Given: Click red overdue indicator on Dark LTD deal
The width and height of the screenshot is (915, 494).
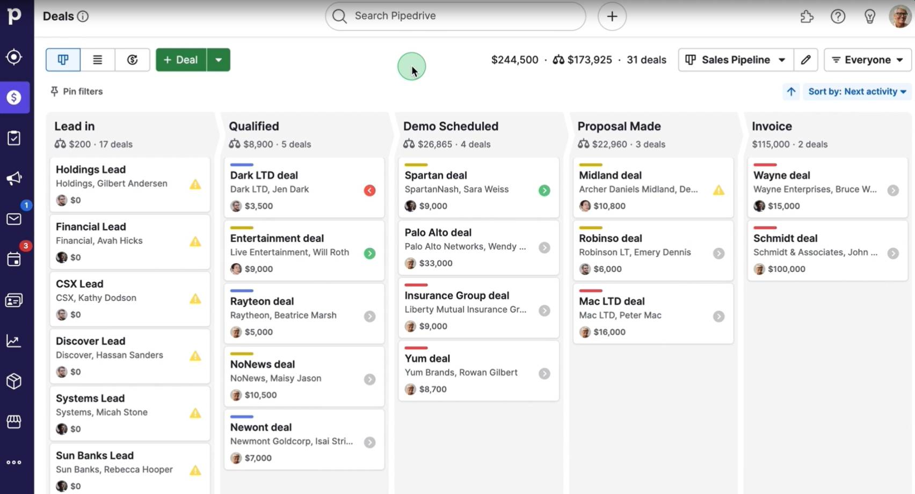Looking at the screenshot, I should tap(369, 190).
